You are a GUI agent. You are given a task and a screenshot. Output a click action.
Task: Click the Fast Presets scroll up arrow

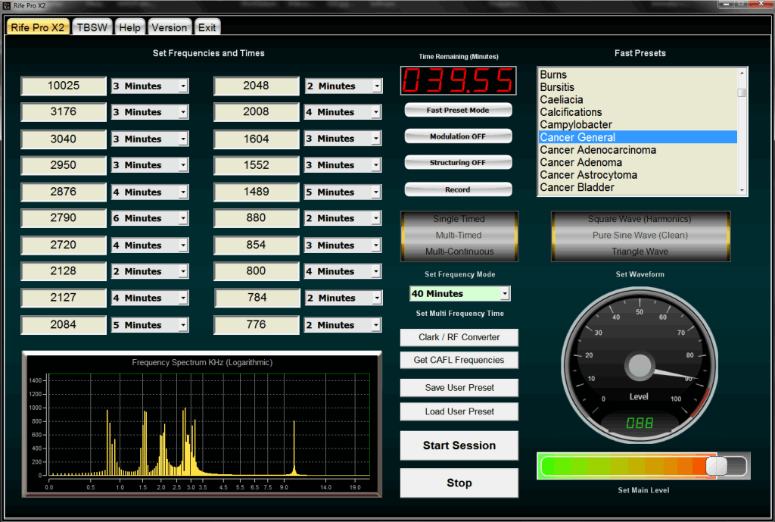[742, 73]
